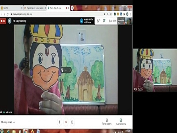177x133 pixels.
Task: Click the blue extension icon in toolbar
Action: [x=121, y=14]
